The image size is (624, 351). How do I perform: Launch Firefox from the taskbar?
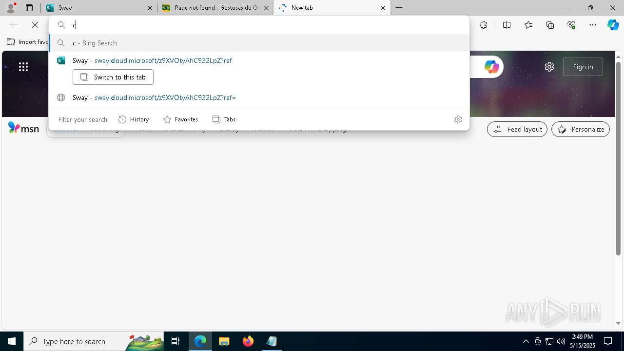click(x=248, y=341)
